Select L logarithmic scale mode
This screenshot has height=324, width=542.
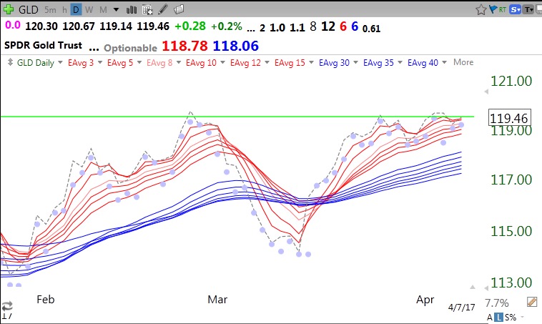[498, 317]
